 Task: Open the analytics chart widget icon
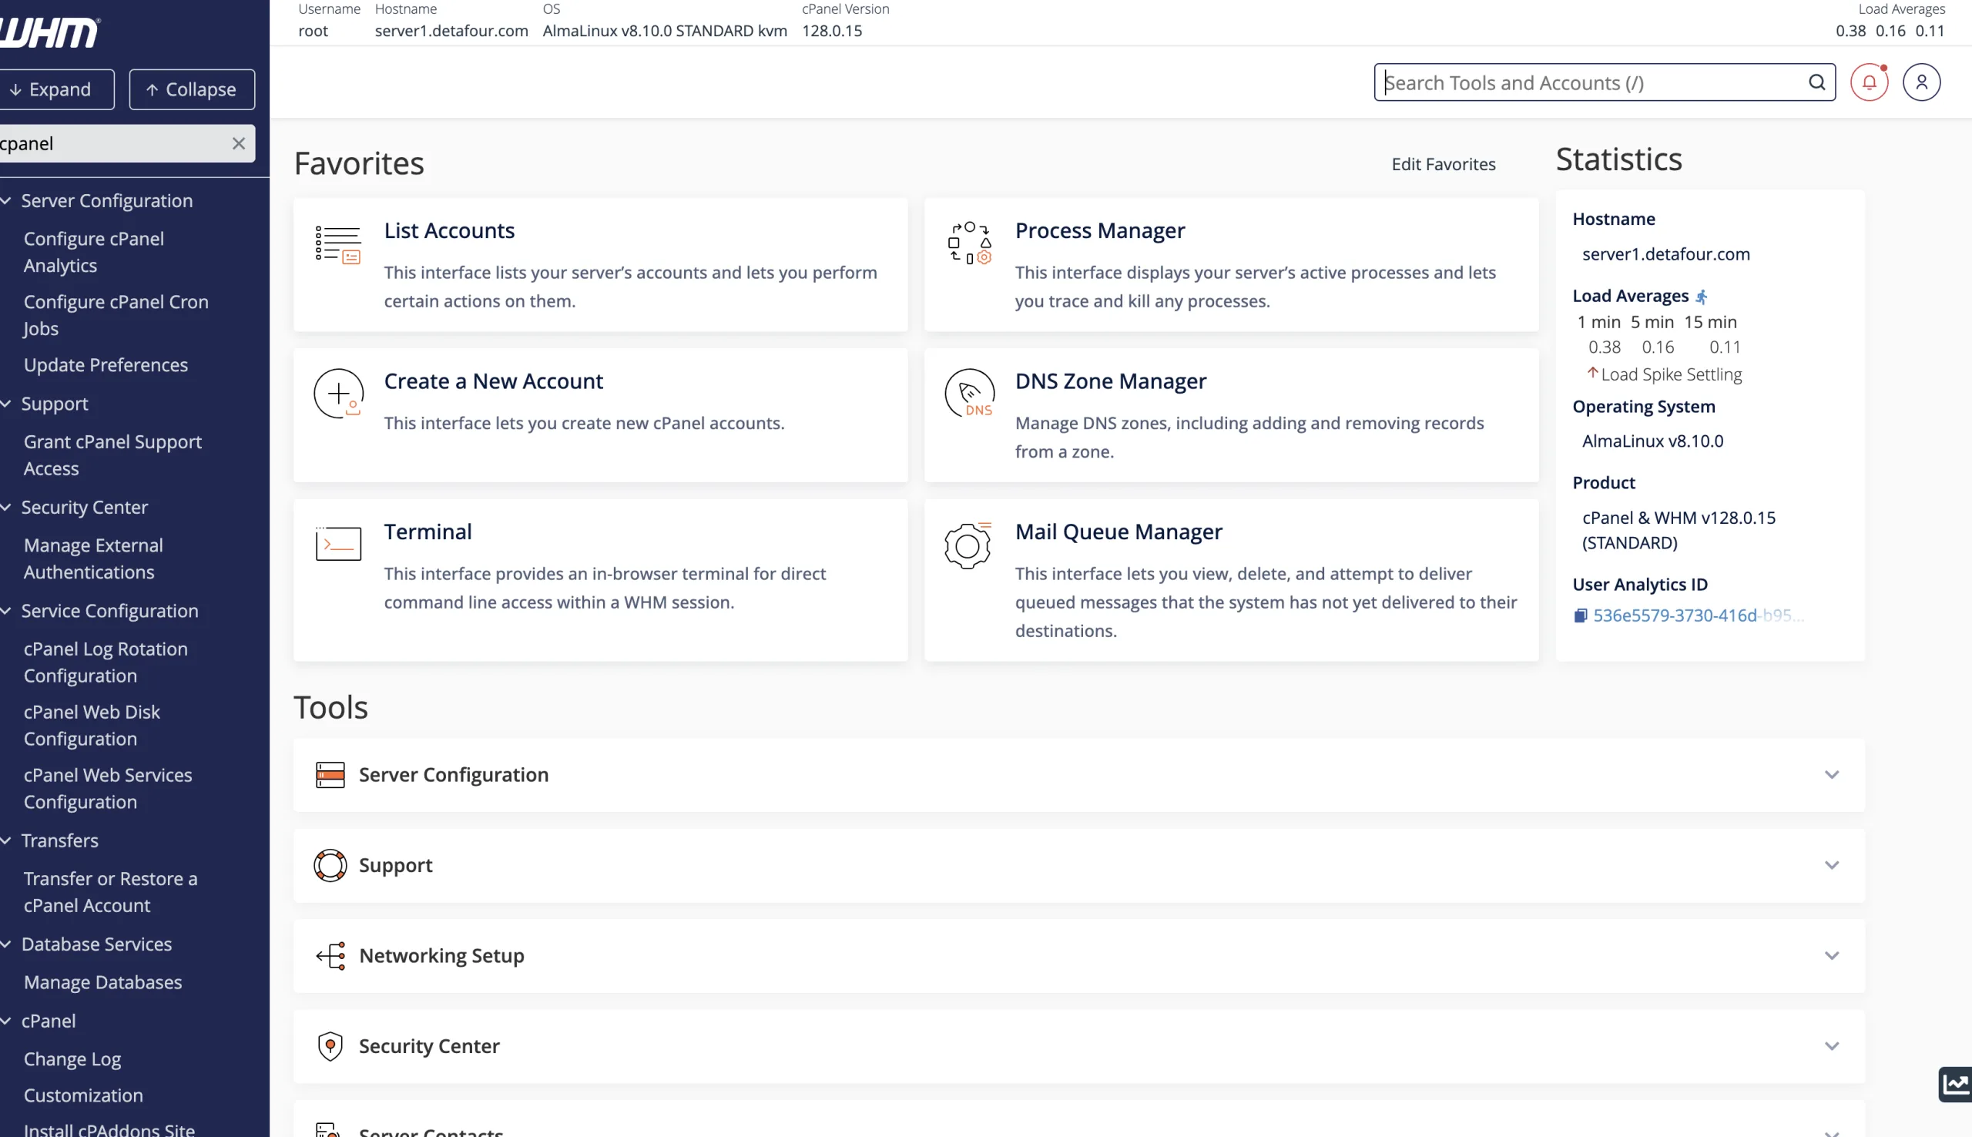[x=1955, y=1084]
